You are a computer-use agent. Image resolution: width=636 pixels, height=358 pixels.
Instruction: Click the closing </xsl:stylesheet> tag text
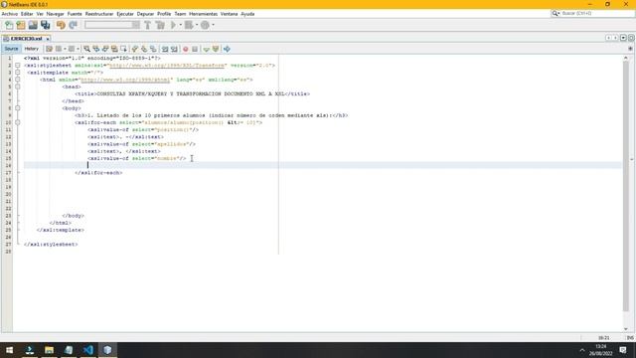[x=51, y=245]
